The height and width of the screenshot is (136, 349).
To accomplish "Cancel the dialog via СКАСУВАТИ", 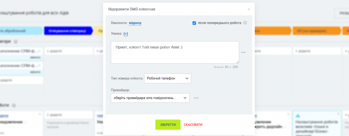I will pyautogui.click(x=193, y=125).
